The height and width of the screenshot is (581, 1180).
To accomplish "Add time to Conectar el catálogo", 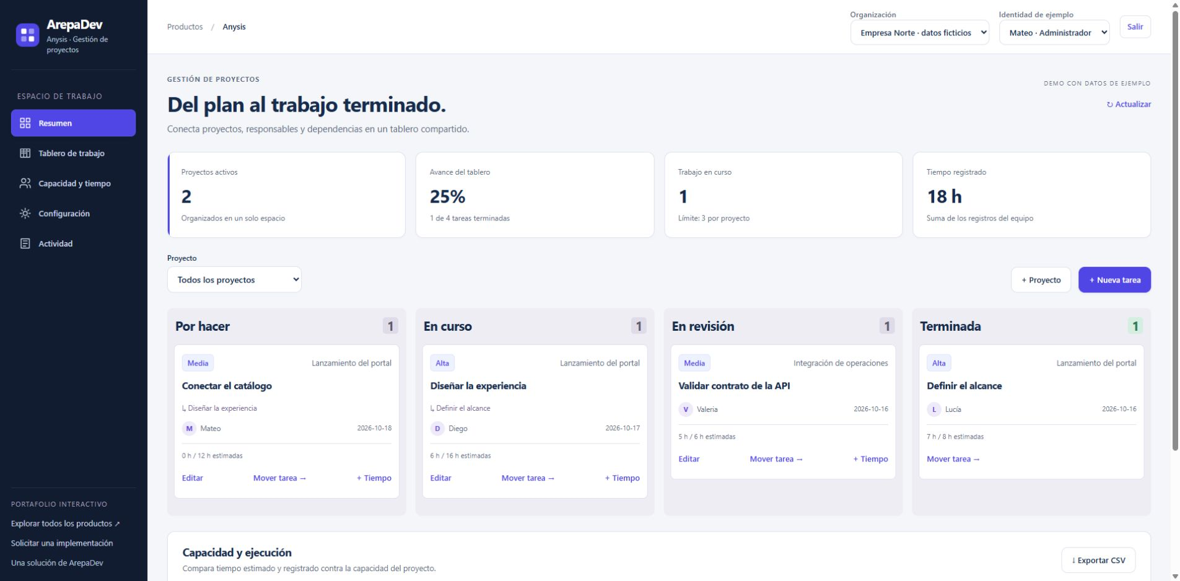I will pos(374,478).
